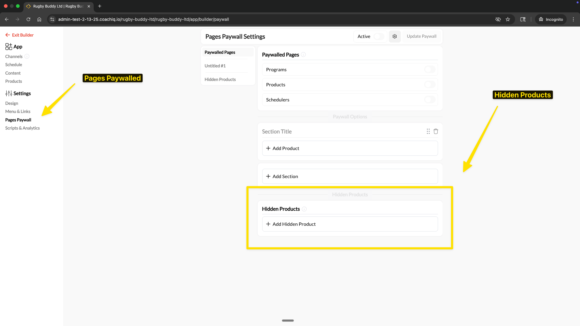Open Content in the sidebar
This screenshot has width=580, height=326.
pyautogui.click(x=13, y=73)
